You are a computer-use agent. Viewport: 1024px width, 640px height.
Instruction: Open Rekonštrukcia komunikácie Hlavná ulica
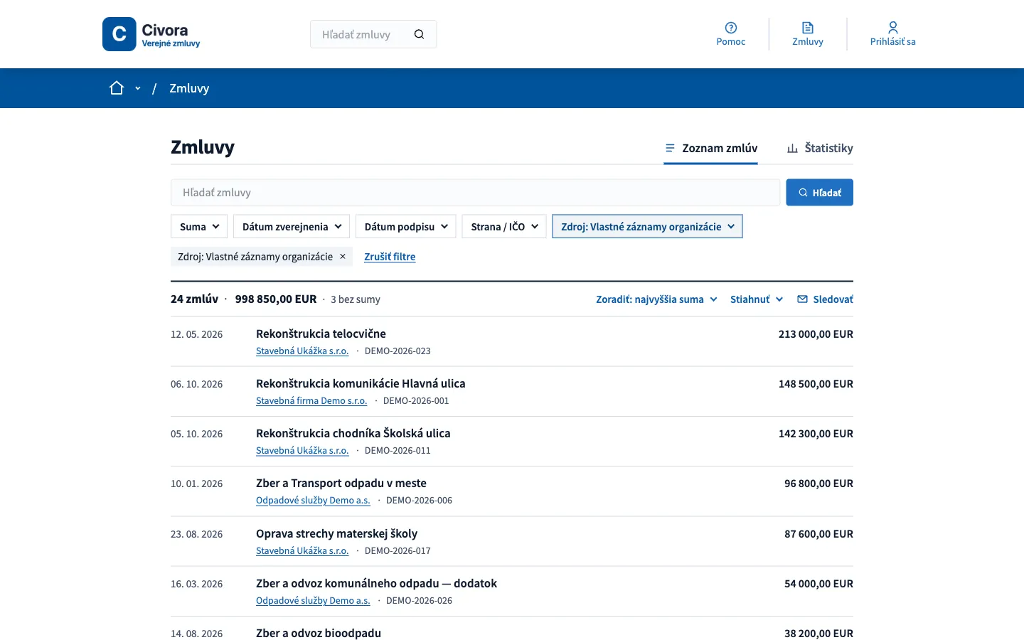click(x=361, y=384)
